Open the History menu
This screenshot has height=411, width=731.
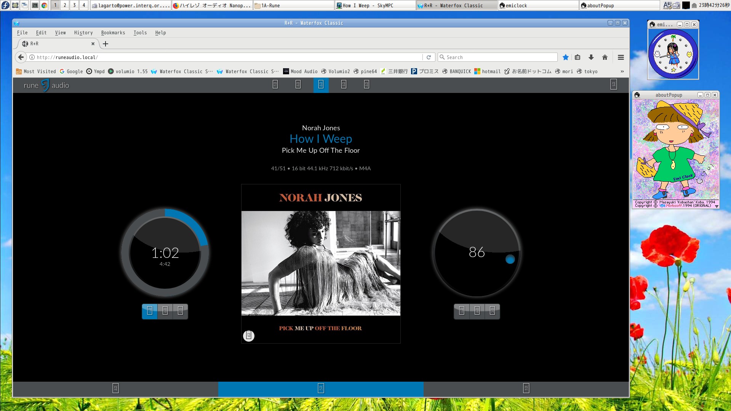coord(83,33)
